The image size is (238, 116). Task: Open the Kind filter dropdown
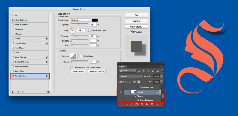pyautogui.click(x=127, y=71)
